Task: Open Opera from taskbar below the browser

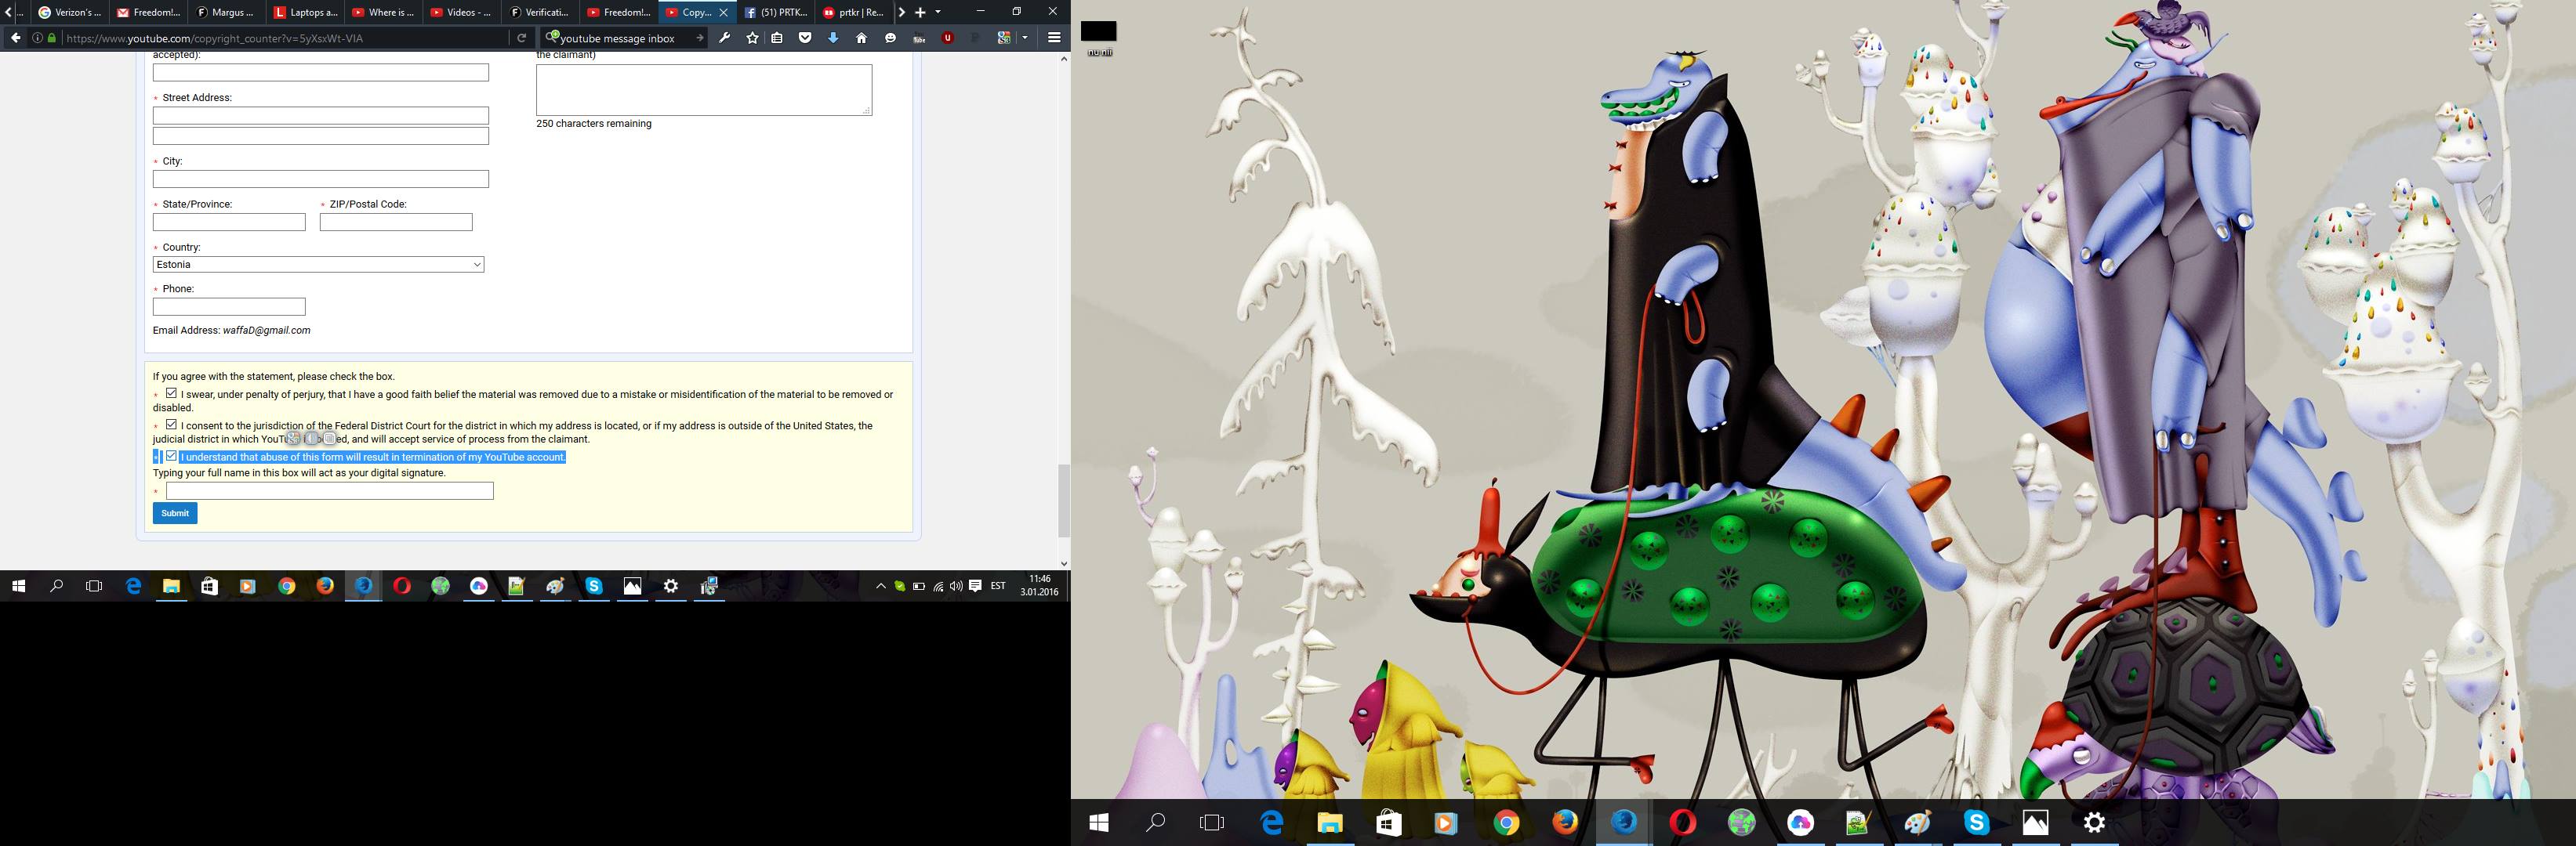Action: [x=402, y=586]
